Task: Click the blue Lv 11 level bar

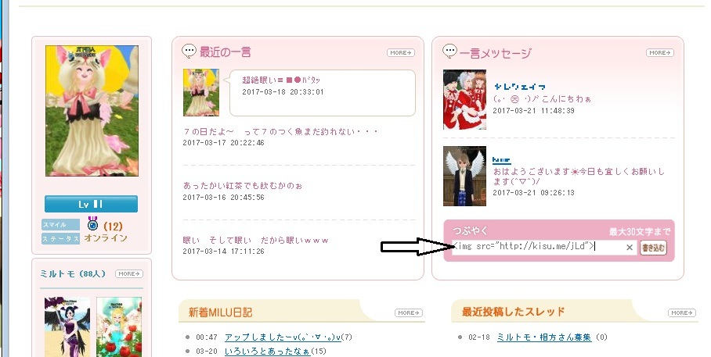Action: click(x=91, y=204)
